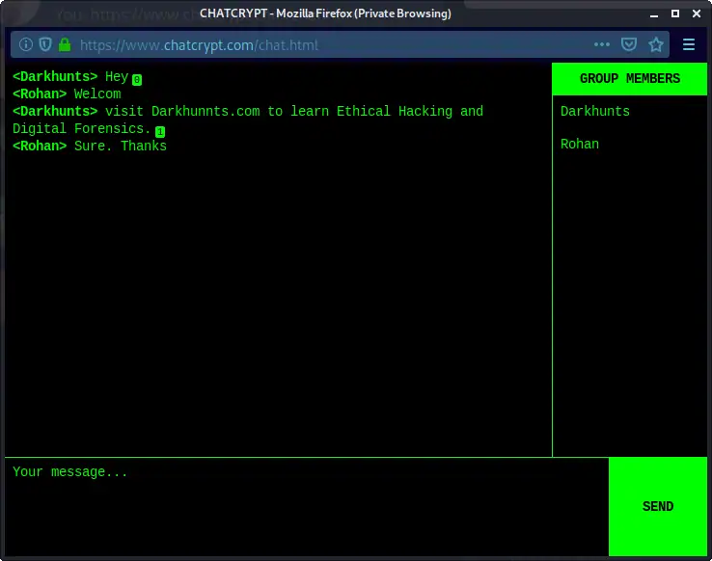The height and width of the screenshot is (561, 712).
Task: Click the CHATCRYPT window title bar
Action: pos(325,13)
